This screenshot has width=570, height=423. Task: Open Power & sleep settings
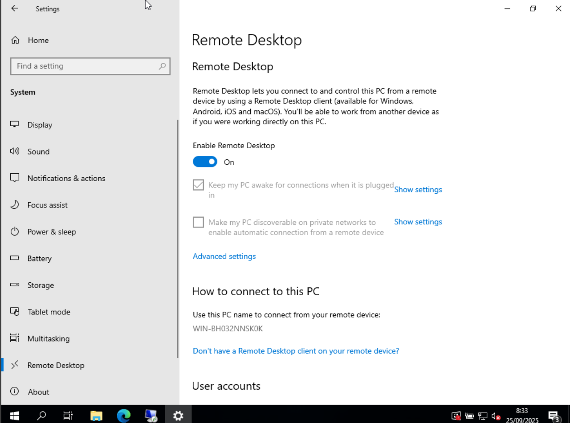(x=51, y=232)
